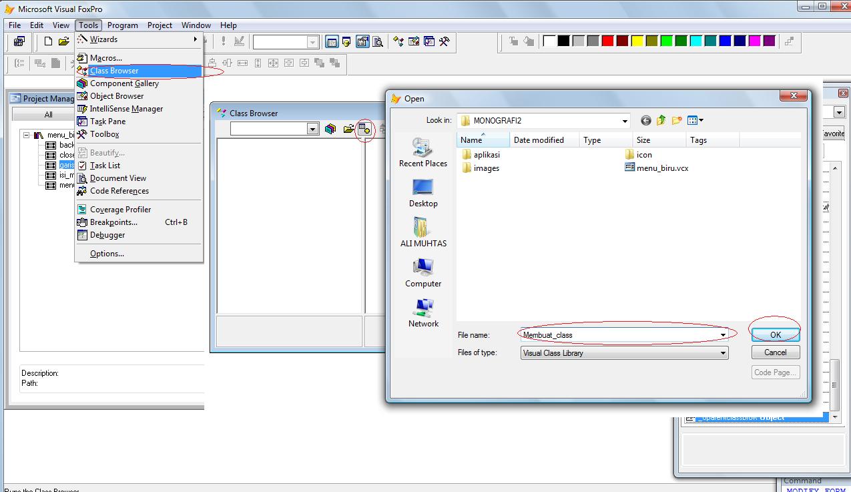Click the Back arrow in Open dialog
Viewport: 851px width, 492px height.
[x=645, y=121]
